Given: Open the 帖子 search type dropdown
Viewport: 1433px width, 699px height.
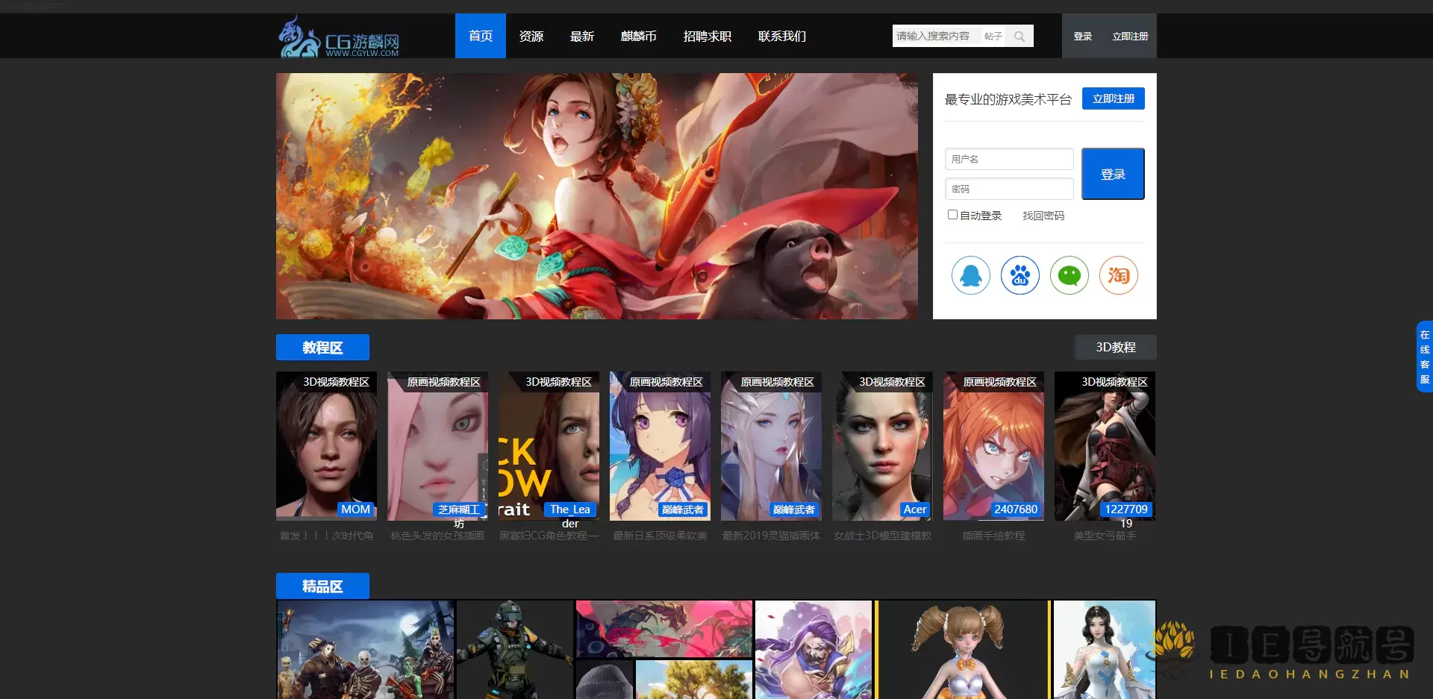Looking at the screenshot, I should click(x=992, y=37).
